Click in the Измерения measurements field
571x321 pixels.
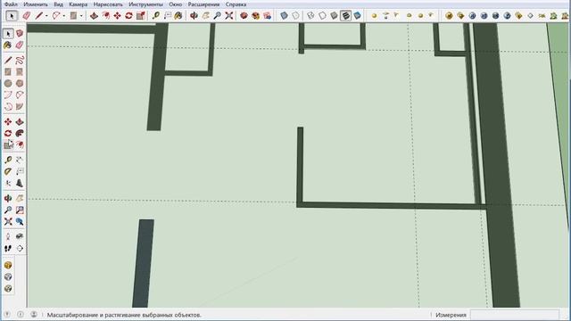click(514, 315)
